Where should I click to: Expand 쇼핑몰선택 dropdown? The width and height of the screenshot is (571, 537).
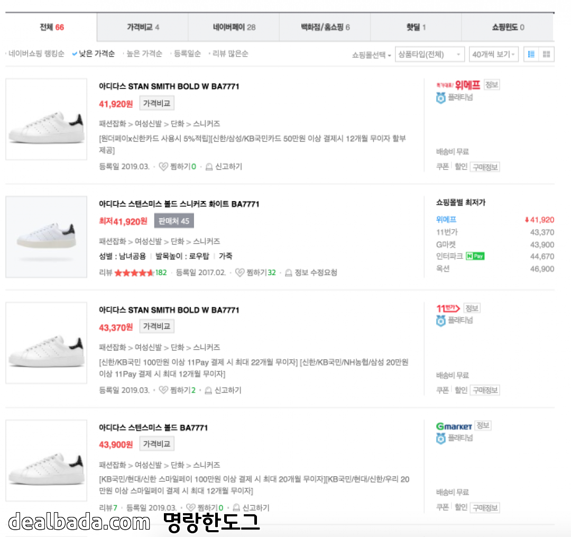coord(371,54)
